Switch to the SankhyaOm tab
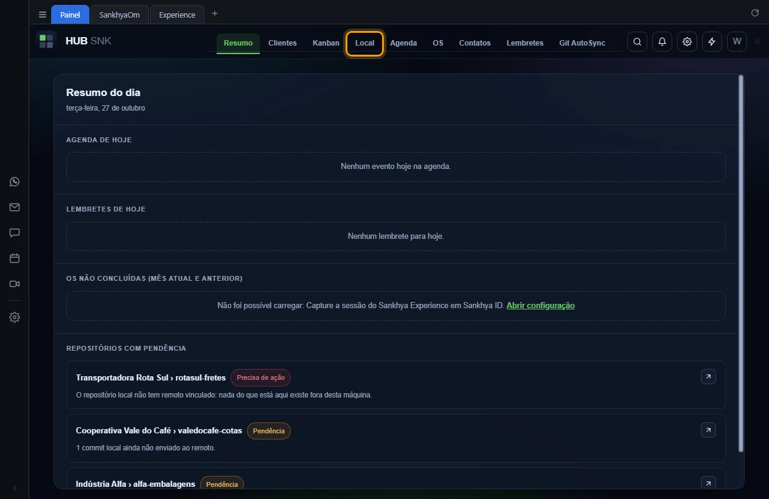Screen dimensions: 769x499 [x=119, y=15]
